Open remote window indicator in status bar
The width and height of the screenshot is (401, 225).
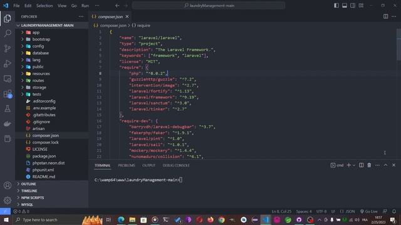tap(5, 211)
